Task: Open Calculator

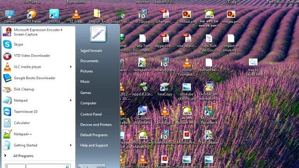Action: tap(38, 123)
